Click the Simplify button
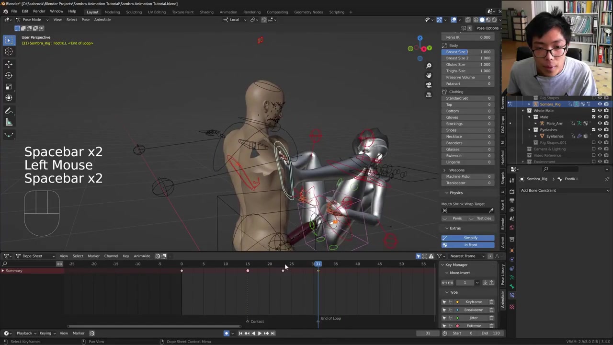 click(470, 238)
